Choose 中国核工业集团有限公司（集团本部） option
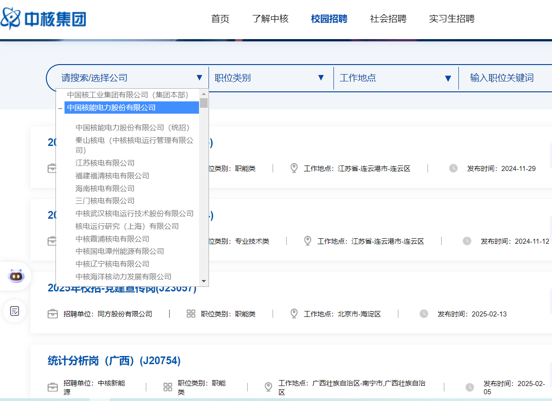Image resolution: width=552 pixels, height=401 pixels. pos(128,95)
